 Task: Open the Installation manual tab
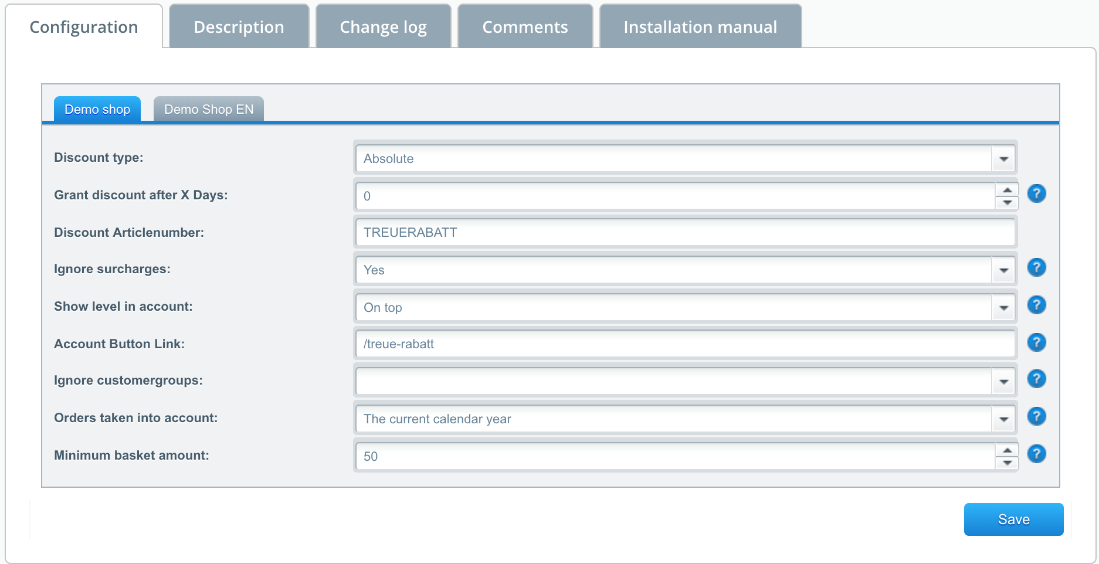pyautogui.click(x=700, y=27)
